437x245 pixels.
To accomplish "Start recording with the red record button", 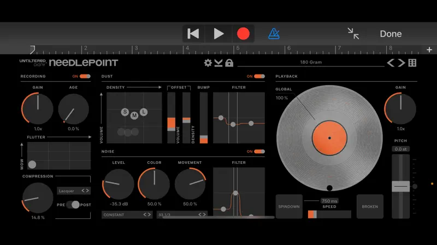I will coord(243,34).
